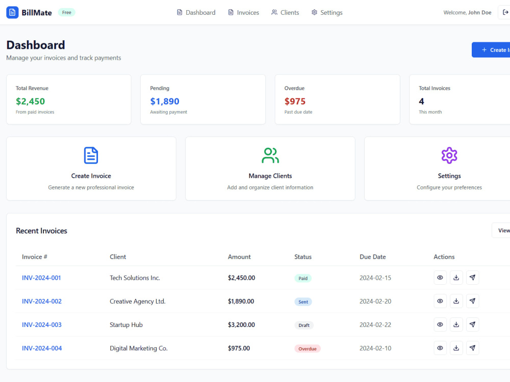
Task: Open Settings in top navigation
Action: [x=327, y=12]
